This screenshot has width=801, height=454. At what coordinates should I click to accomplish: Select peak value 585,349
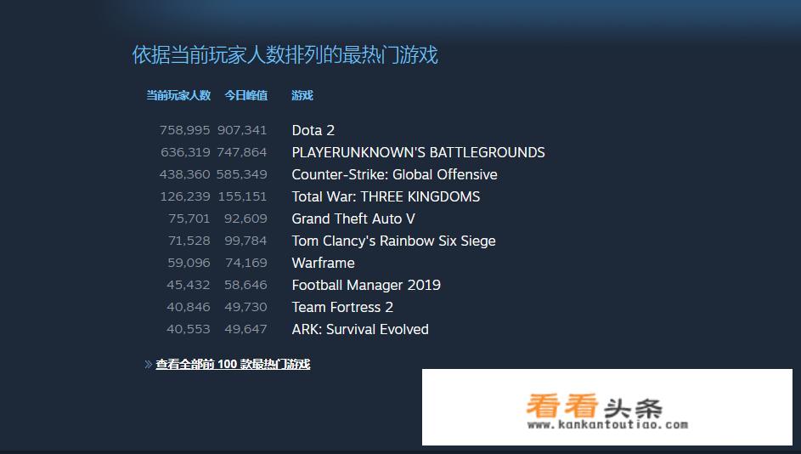(x=241, y=174)
